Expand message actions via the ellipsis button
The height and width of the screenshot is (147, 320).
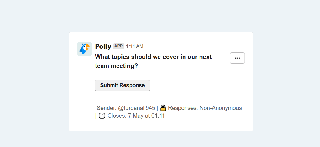coord(237,58)
